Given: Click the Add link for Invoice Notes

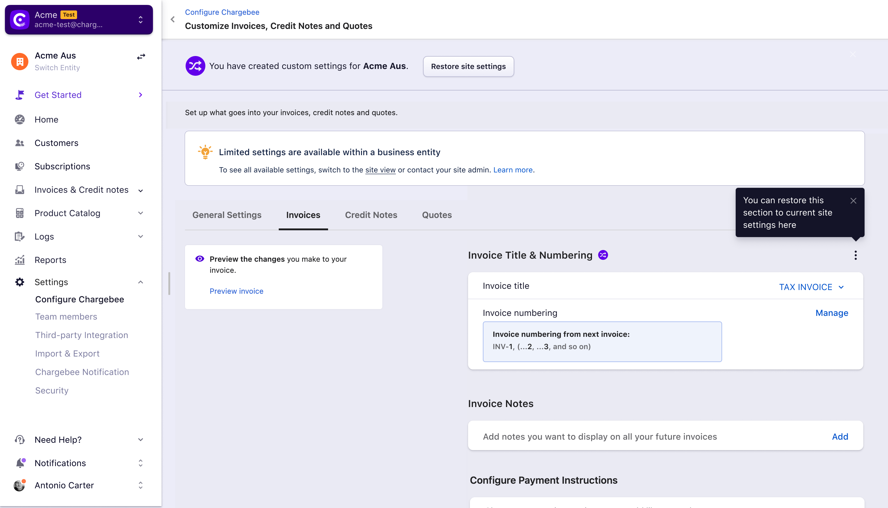Looking at the screenshot, I should tap(840, 437).
